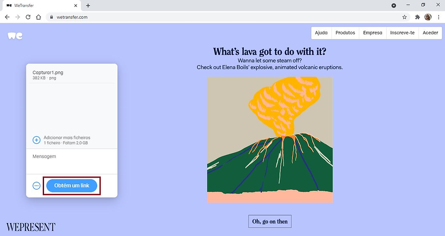This screenshot has height=236, width=445.
Task: Click the browser home icon
Action: [39, 17]
